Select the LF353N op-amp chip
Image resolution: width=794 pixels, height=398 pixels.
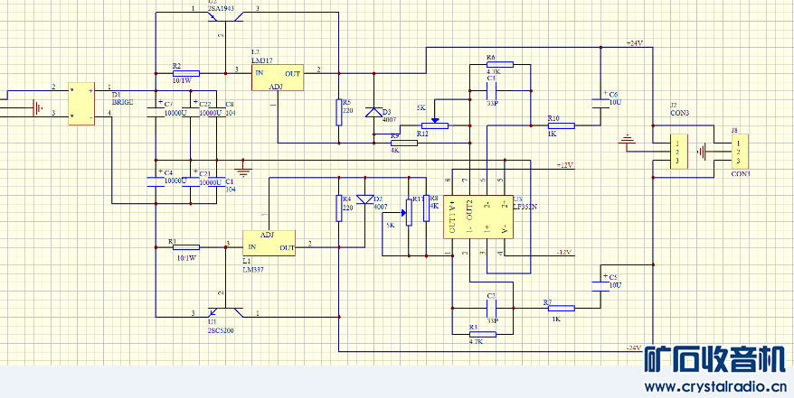click(478, 217)
